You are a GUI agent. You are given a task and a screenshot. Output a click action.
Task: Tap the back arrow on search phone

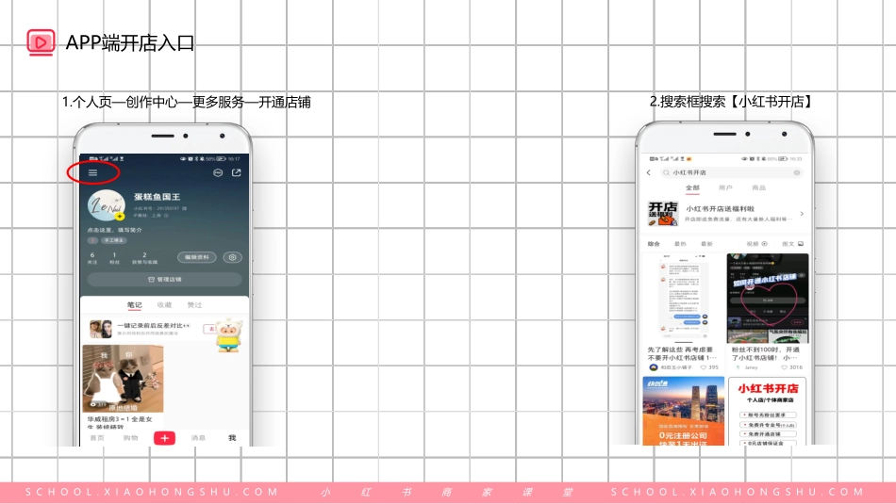pos(649,172)
